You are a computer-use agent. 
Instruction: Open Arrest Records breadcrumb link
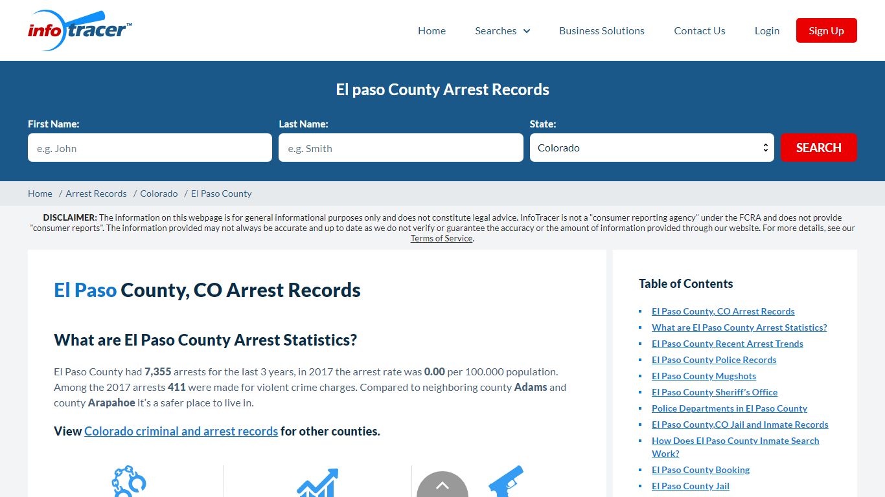click(x=96, y=193)
